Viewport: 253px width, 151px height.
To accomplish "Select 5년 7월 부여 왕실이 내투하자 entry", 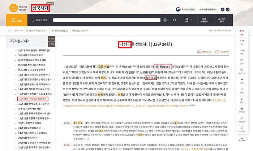I will (x=35, y=51).
